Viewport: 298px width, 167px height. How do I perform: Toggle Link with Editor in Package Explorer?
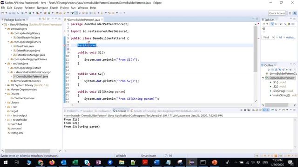(43, 19)
